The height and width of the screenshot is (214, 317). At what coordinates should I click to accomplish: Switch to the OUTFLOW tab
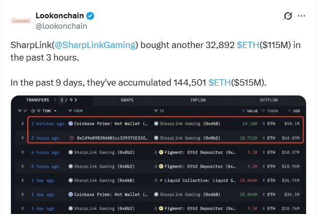[268, 100]
